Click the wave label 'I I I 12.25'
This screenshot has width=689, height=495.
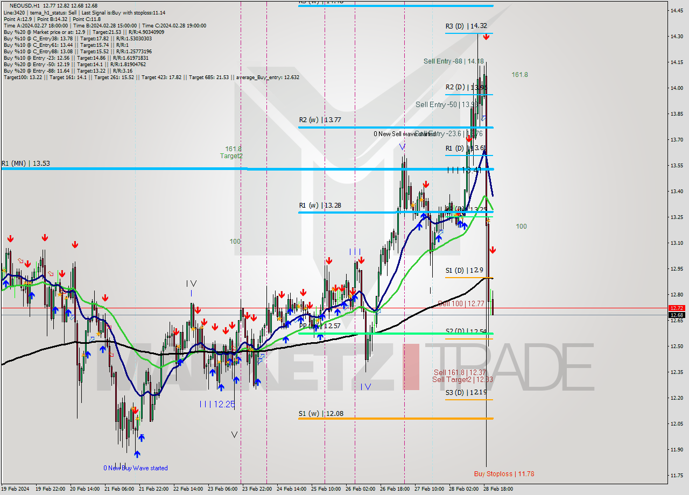pyautogui.click(x=217, y=404)
